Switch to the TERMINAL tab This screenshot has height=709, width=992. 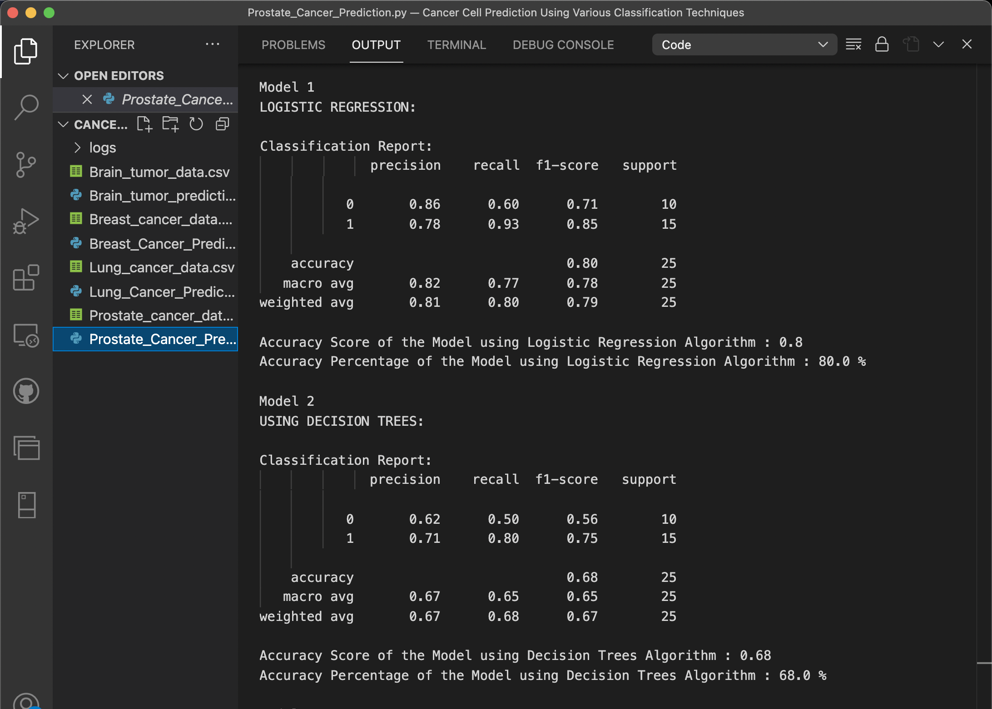(456, 44)
